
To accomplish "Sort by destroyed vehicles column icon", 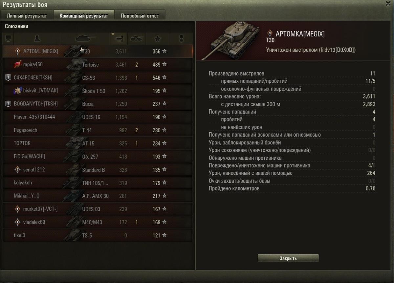I will click(x=137, y=39).
